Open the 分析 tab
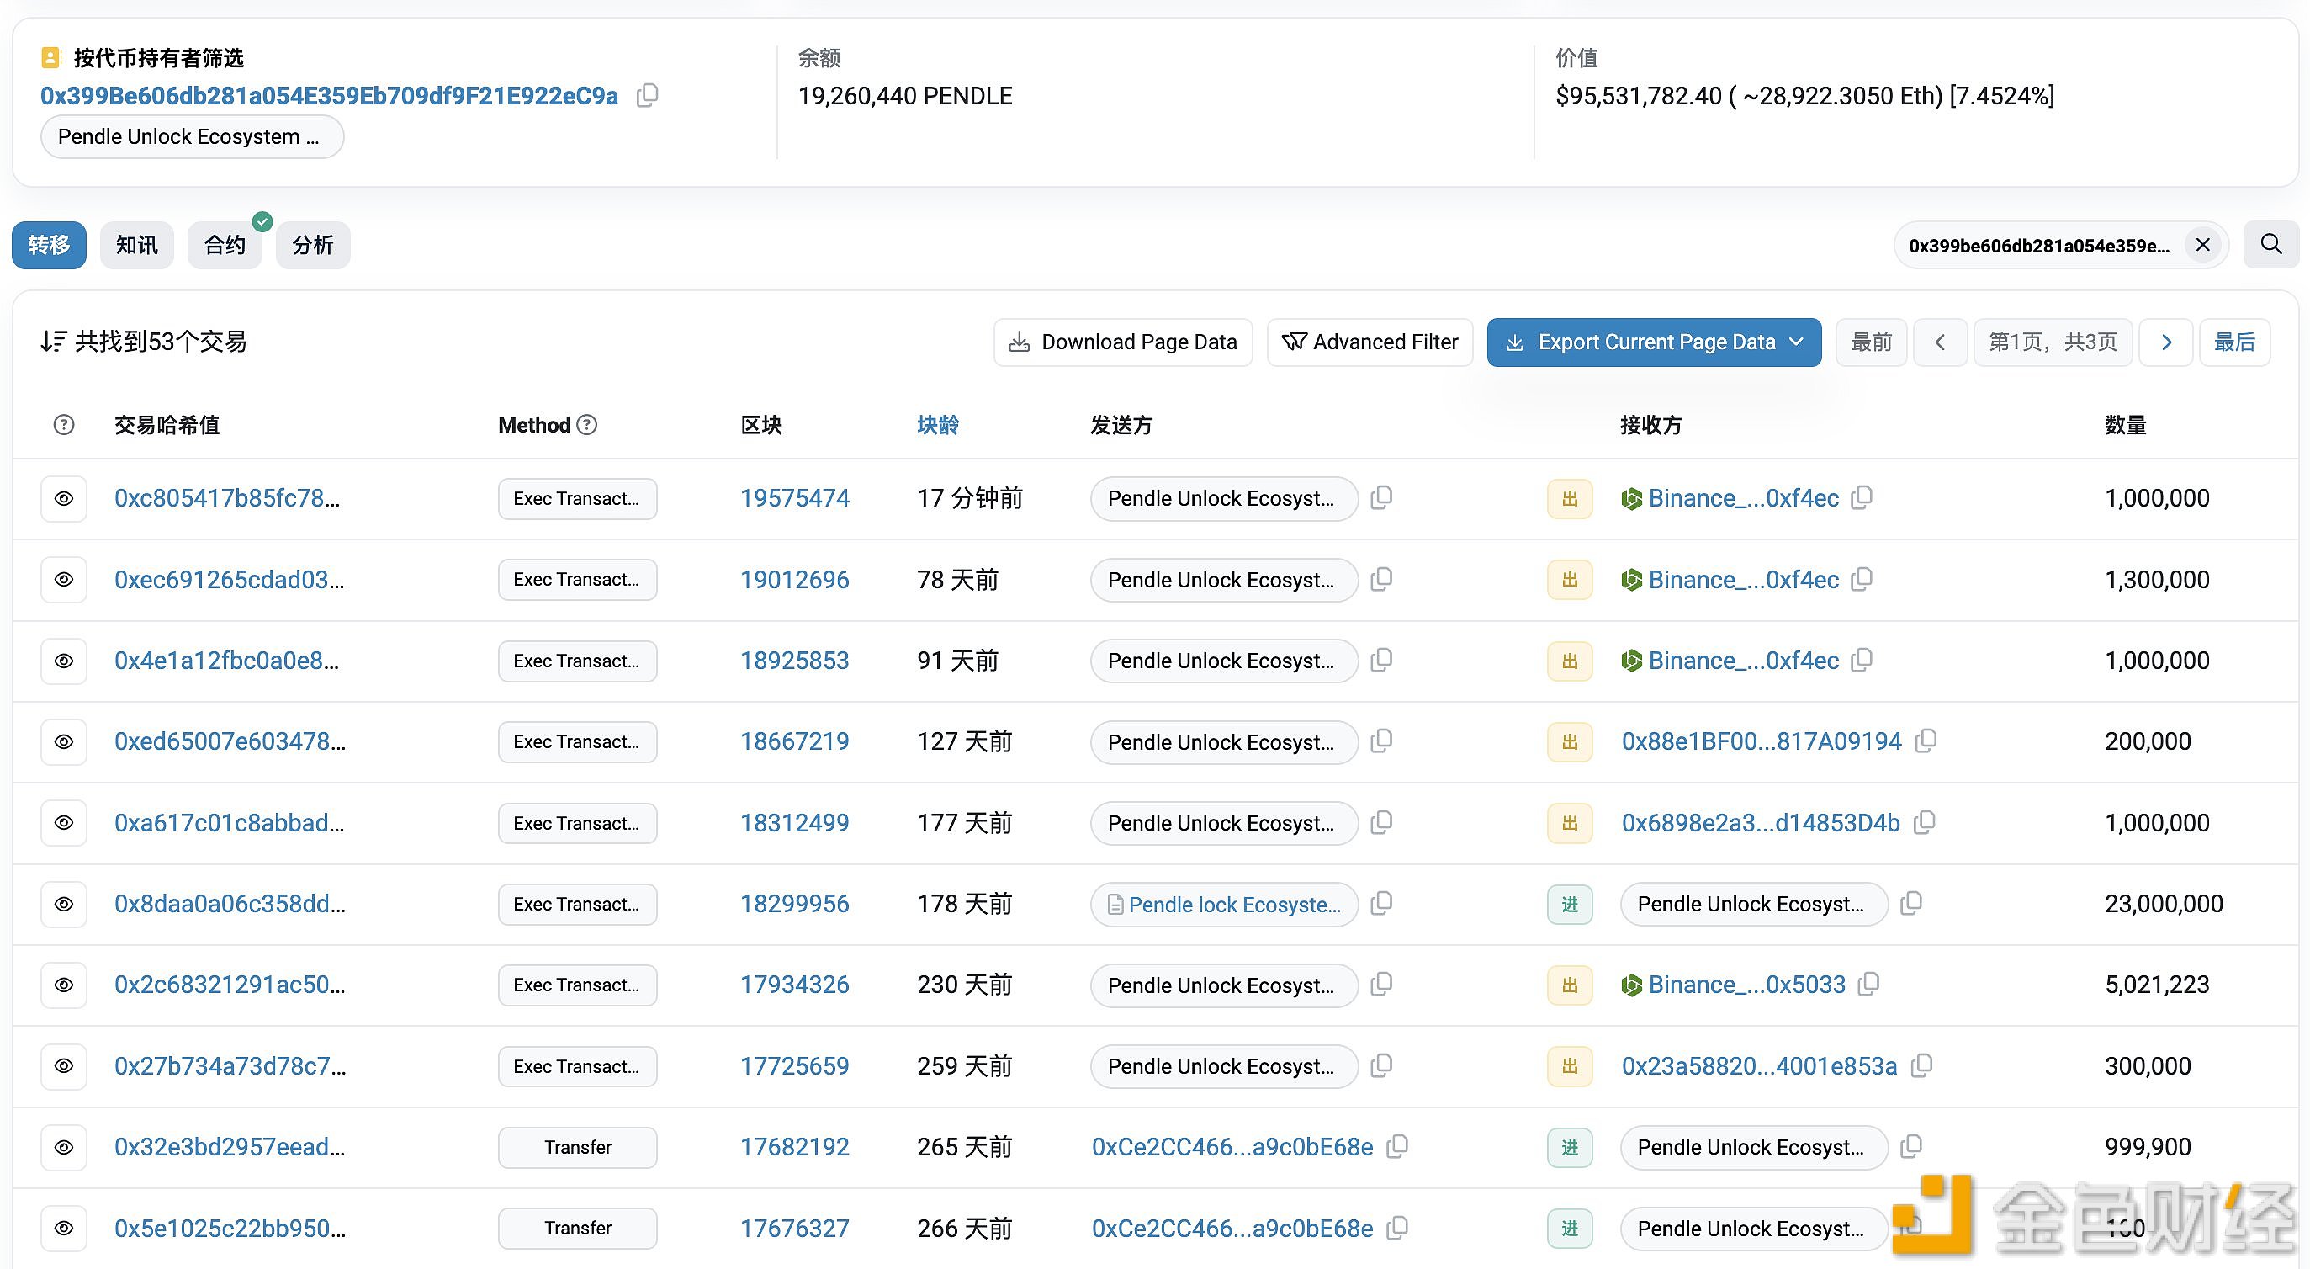This screenshot has width=2310, height=1269. coord(312,245)
